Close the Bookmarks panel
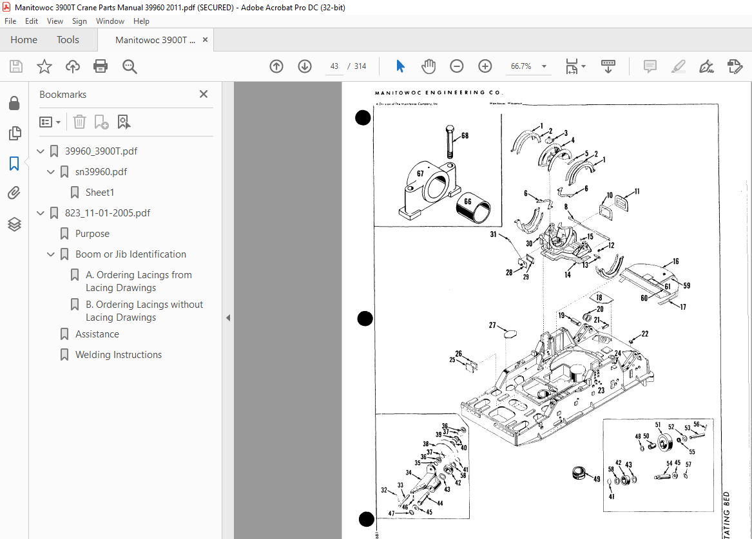 [x=204, y=94]
